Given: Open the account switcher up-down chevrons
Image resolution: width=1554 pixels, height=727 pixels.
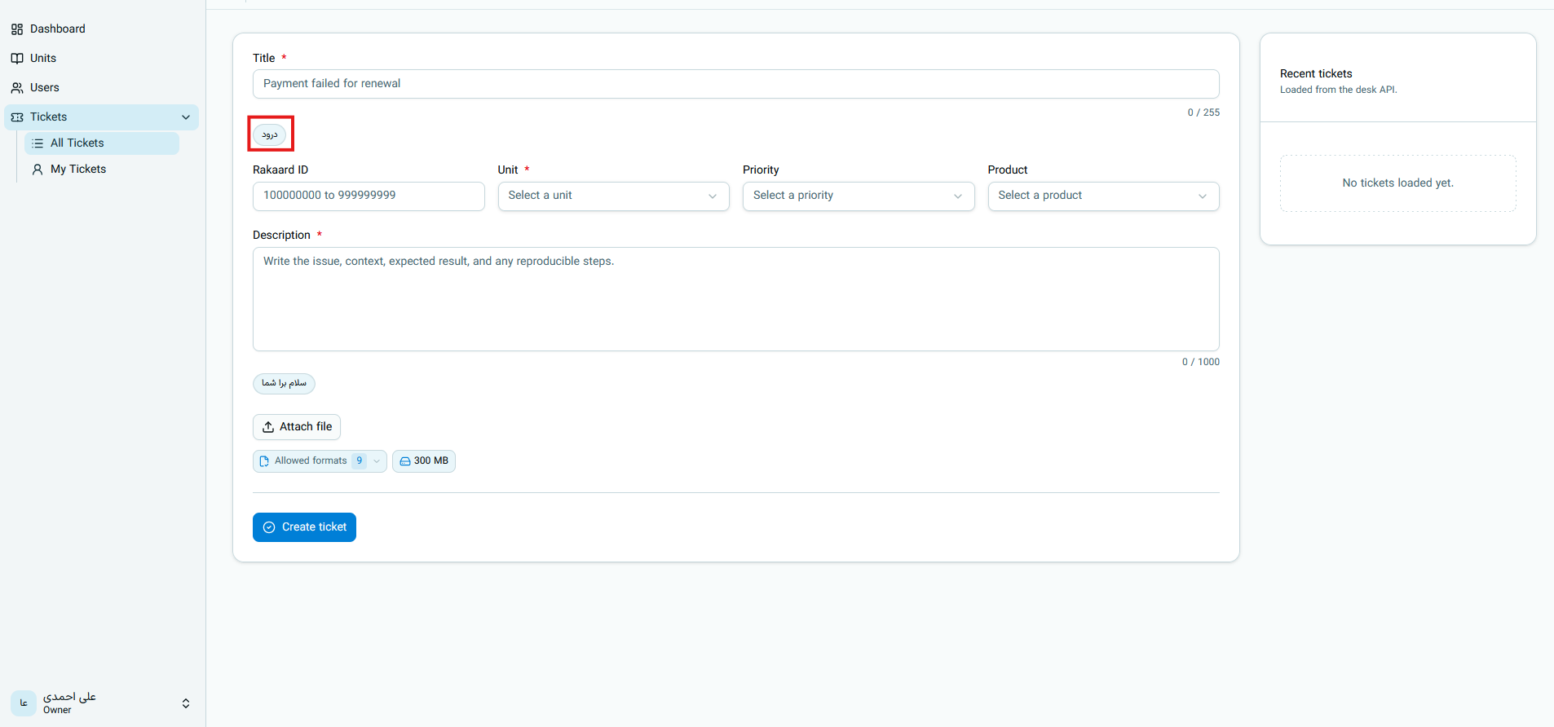Looking at the screenshot, I should coord(186,703).
